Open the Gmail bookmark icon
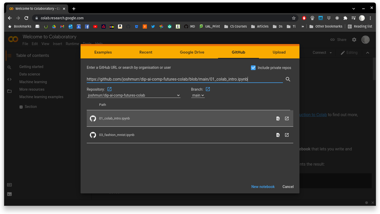 (x=62, y=27)
